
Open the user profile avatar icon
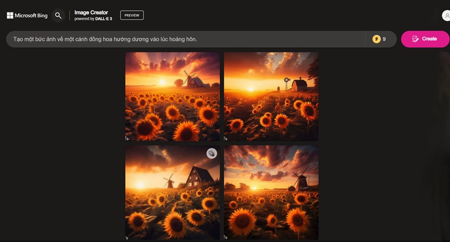tap(445, 16)
